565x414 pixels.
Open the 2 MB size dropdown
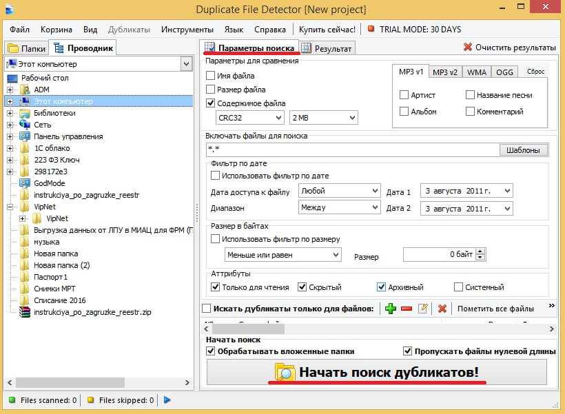click(x=324, y=118)
